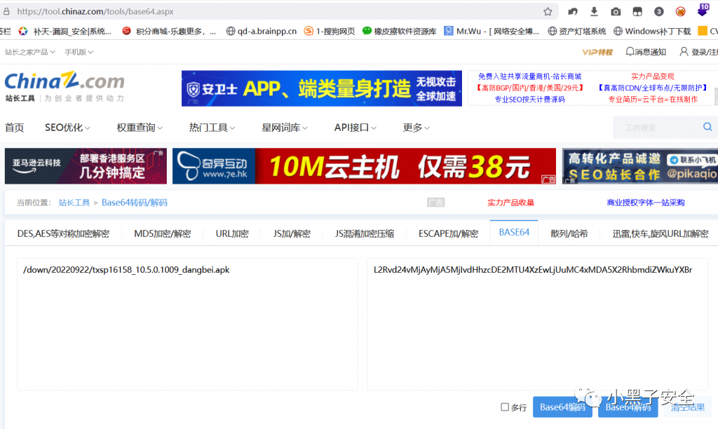Click the purple download arrow extension
The image size is (718, 429).
click(x=703, y=11)
